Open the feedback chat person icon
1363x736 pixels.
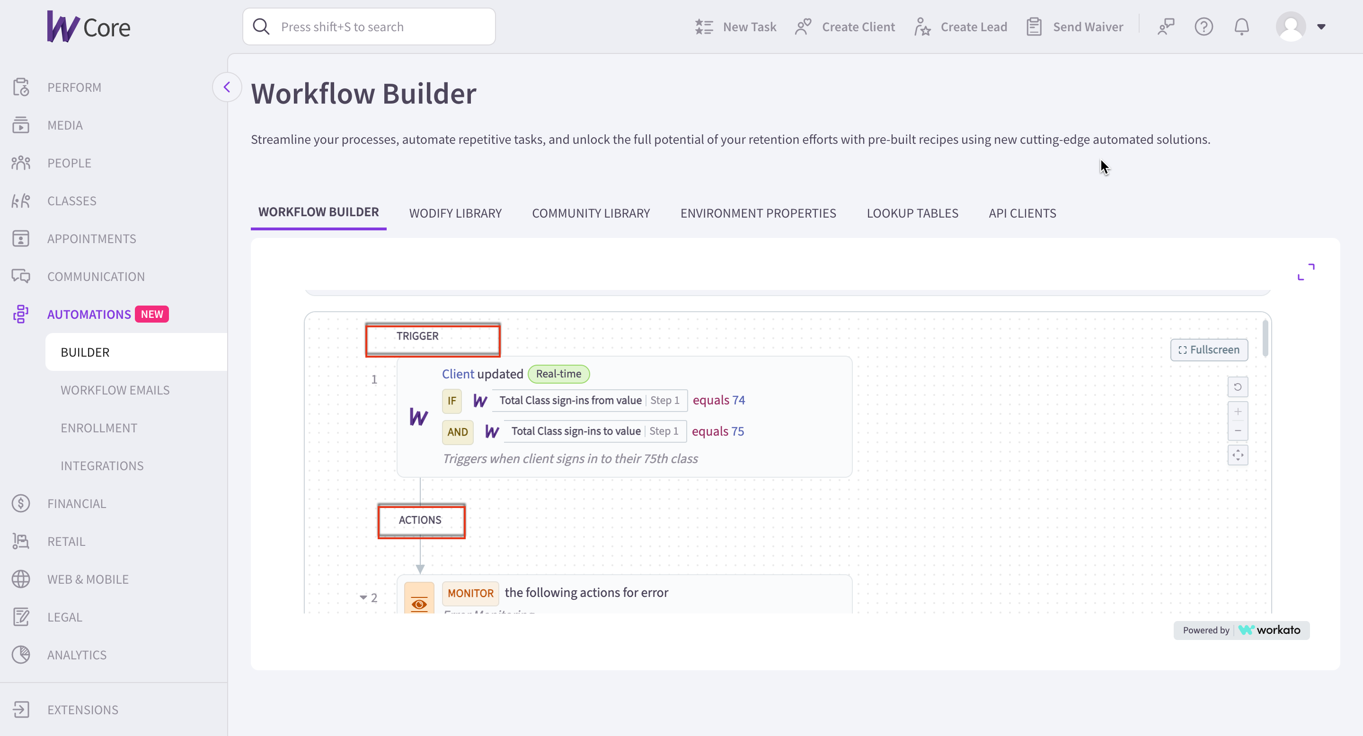pos(1166,26)
